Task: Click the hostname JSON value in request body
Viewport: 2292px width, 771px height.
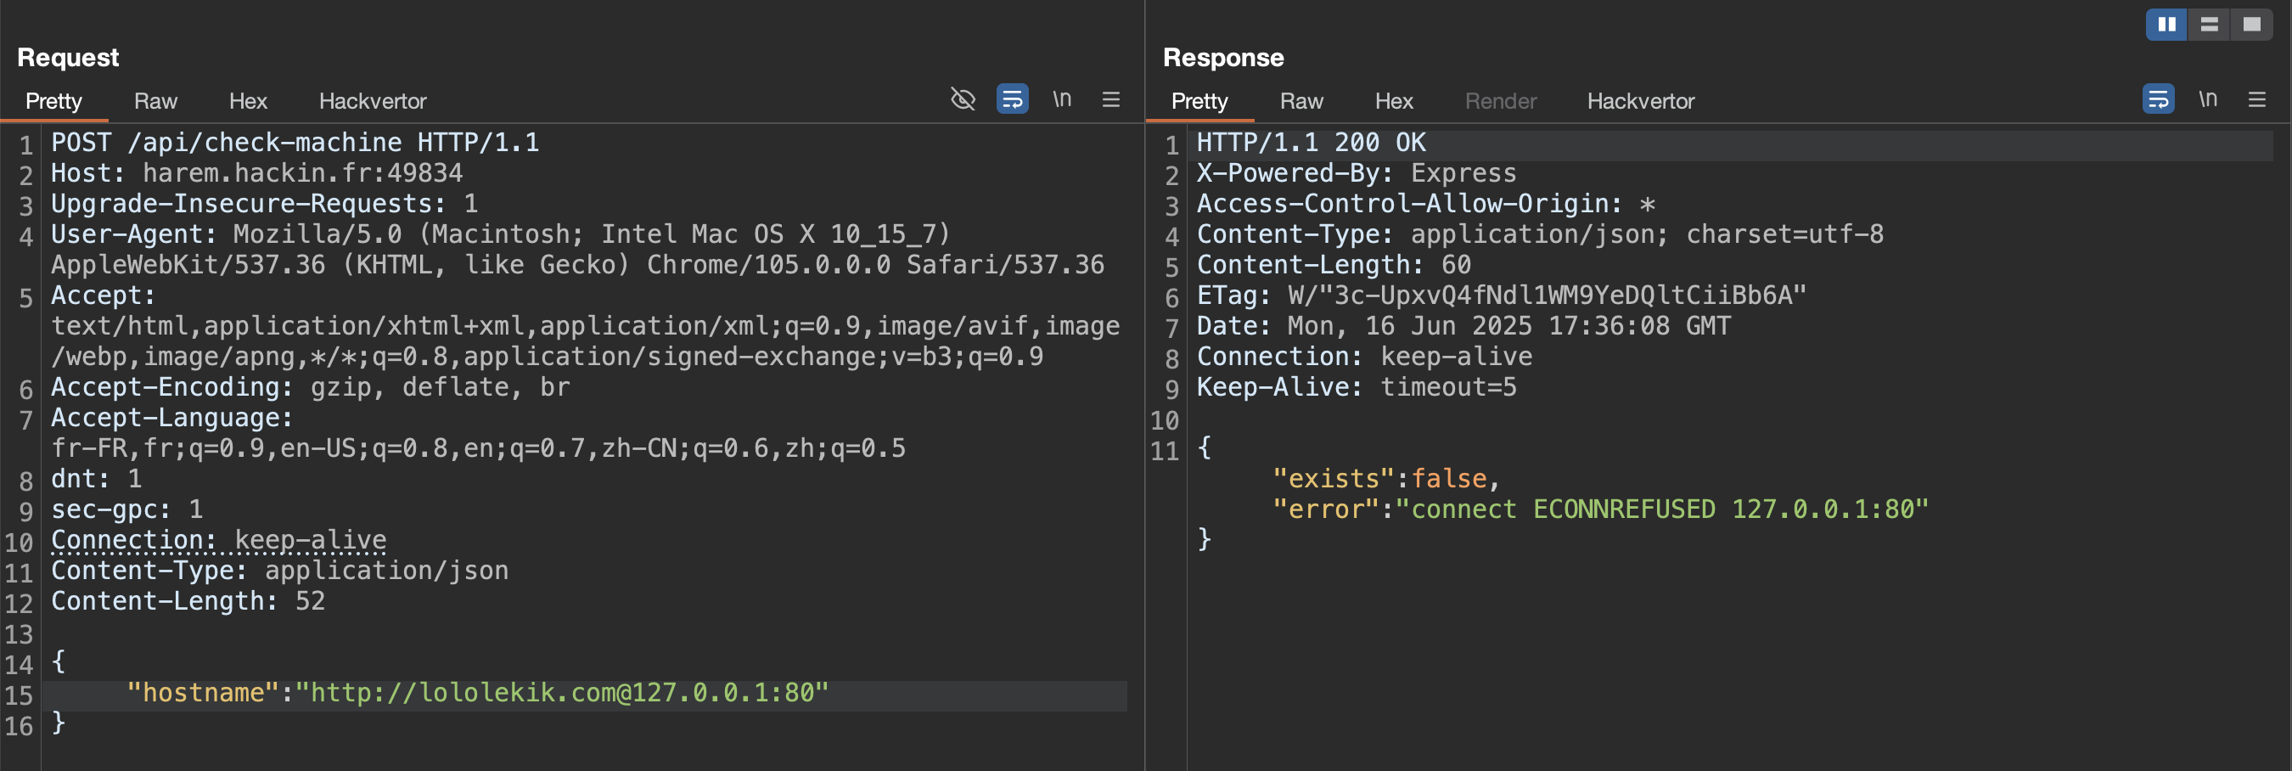Action: (561, 693)
